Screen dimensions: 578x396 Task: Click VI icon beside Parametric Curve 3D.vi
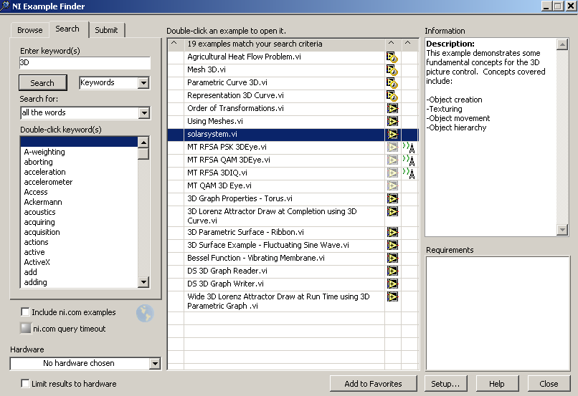coord(392,83)
